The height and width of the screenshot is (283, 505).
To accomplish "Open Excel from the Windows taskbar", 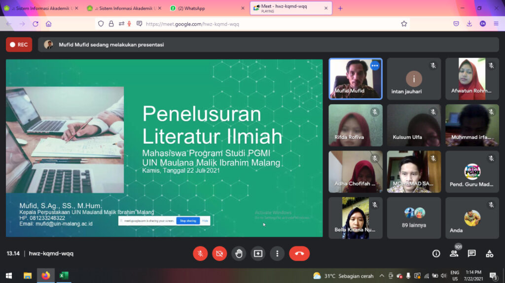I will tap(64, 276).
